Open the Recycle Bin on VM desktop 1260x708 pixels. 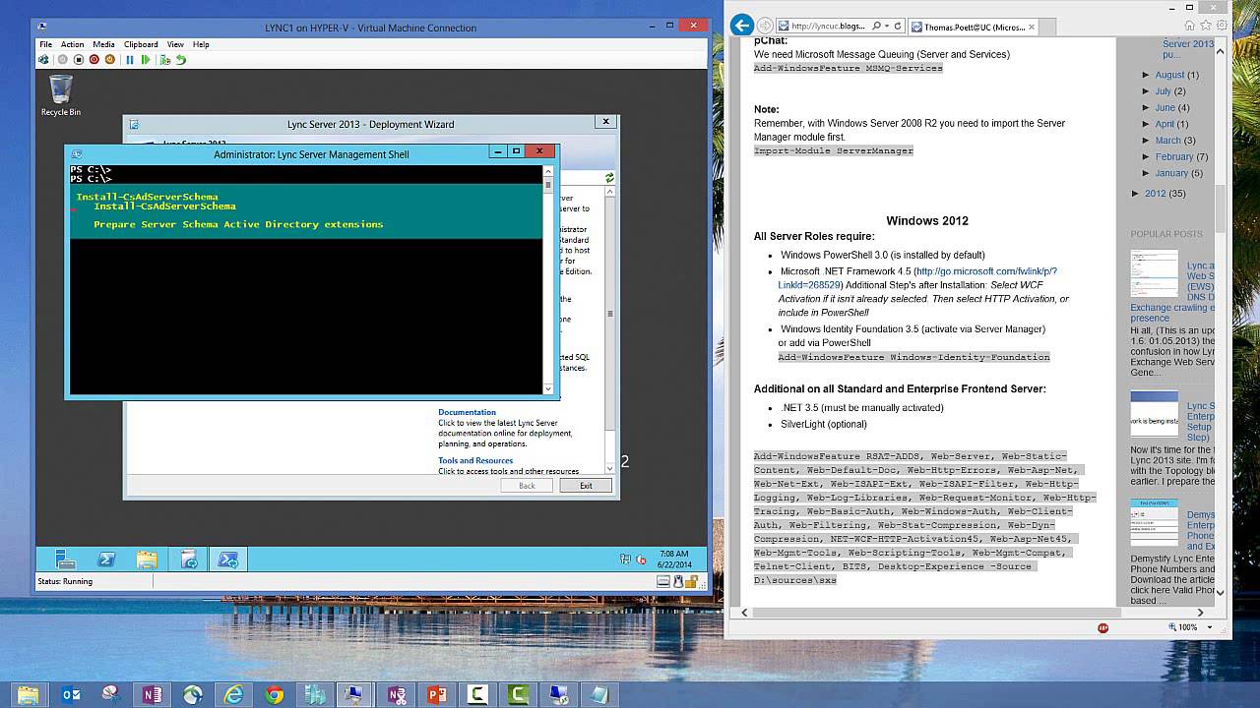click(x=61, y=95)
